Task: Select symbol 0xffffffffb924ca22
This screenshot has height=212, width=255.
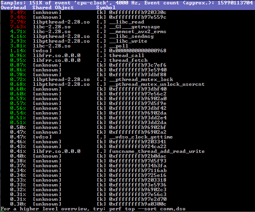Action: pyautogui.click(x=138, y=147)
